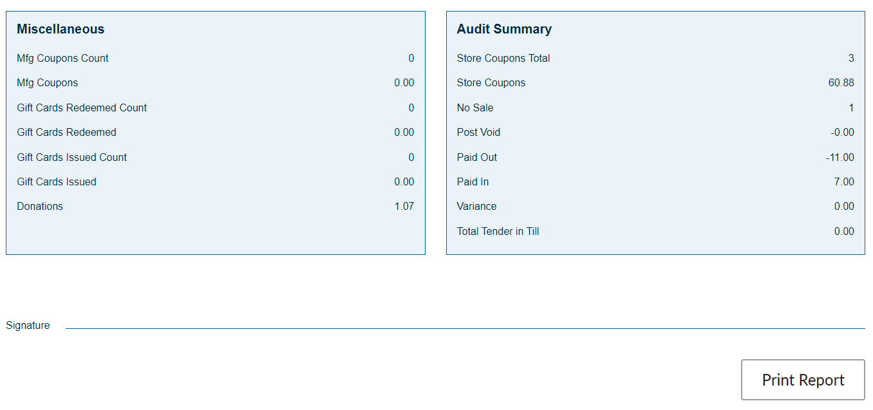Click the Gift Cards Issued label

[57, 182]
